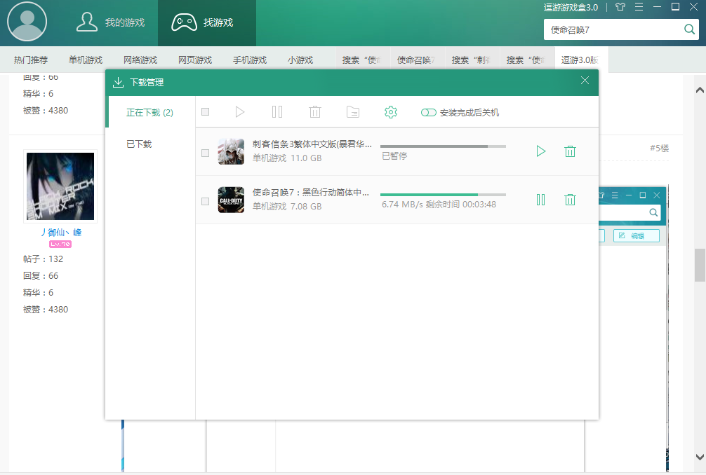Delete the 刺客信条3 download
Viewport: 706px width, 475px height.
[570, 151]
